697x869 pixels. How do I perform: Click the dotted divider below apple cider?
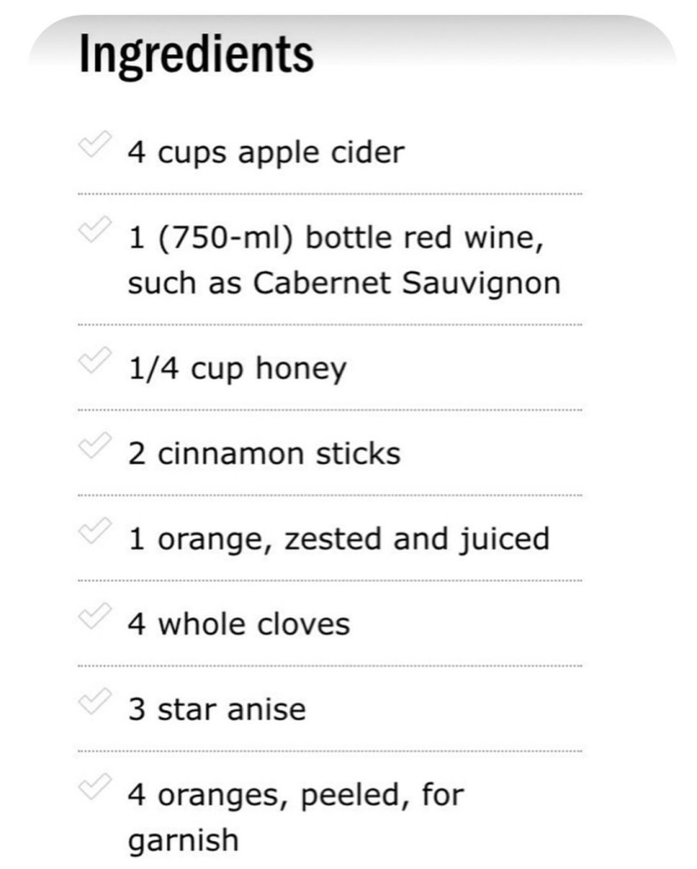(x=329, y=196)
